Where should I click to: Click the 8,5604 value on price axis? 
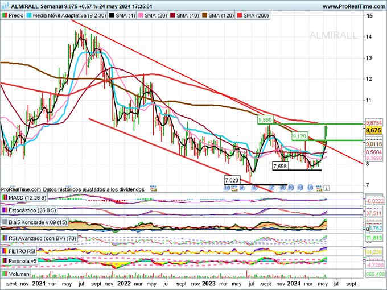coord(374,152)
